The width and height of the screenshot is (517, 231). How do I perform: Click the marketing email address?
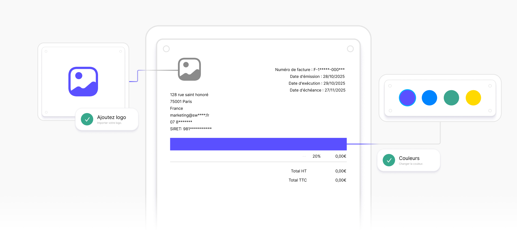190,115
